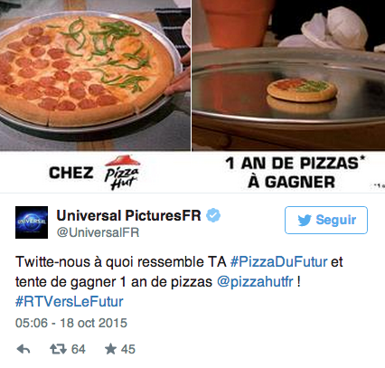Open the Universal PicturesFR display name
This screenshot has height=368, width=385.
click(128, 215)
